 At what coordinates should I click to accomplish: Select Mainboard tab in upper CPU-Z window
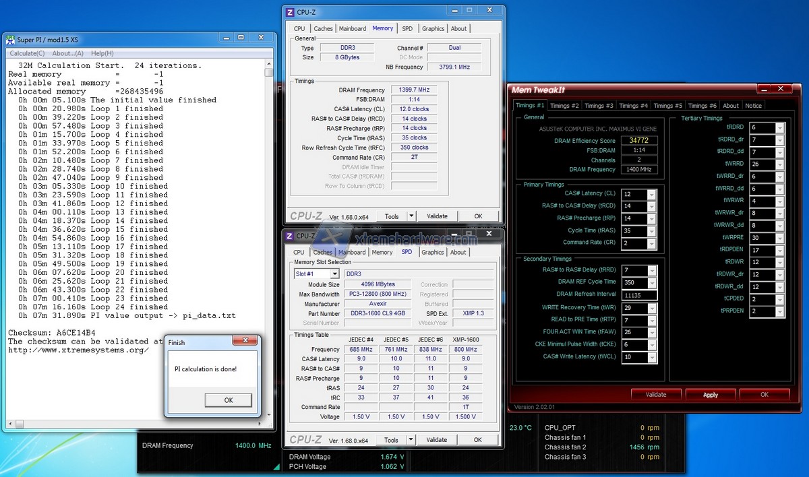click(353, 28)
